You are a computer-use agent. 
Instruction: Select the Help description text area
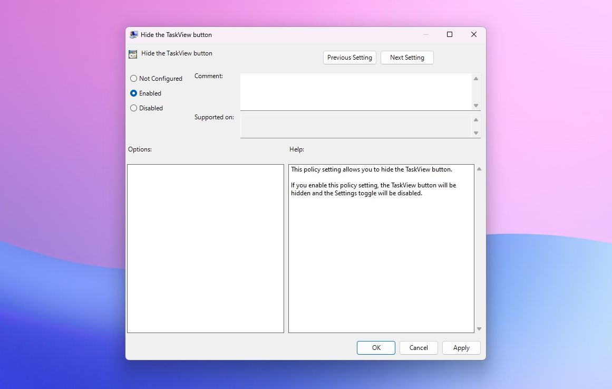381,248
